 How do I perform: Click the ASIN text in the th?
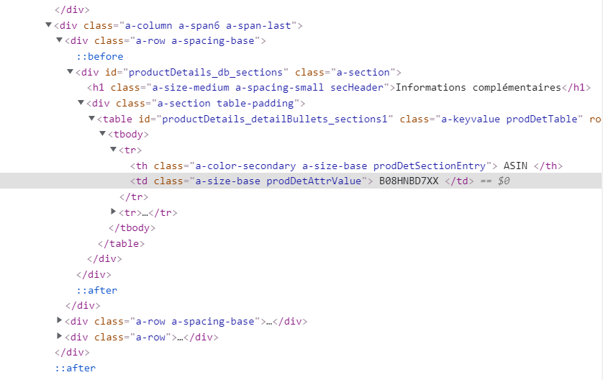(x=515, y=166)
